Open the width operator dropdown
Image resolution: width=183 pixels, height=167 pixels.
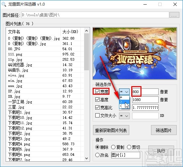tap(124, 92)
